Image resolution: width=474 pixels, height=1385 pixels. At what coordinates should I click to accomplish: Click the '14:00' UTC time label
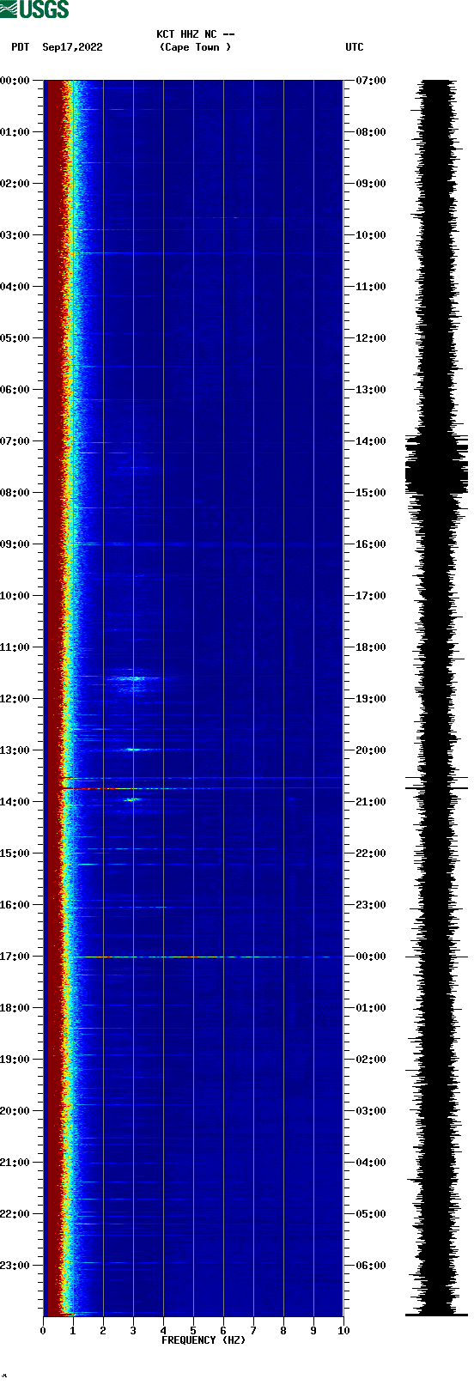click(x=371, y=441)
